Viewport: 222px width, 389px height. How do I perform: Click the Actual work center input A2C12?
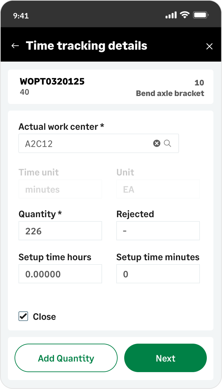pyautogui.click(x=98, y=143)
